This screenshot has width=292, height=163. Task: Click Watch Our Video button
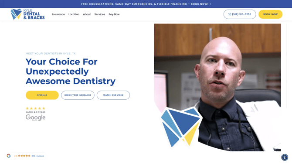tap(113, 95)
